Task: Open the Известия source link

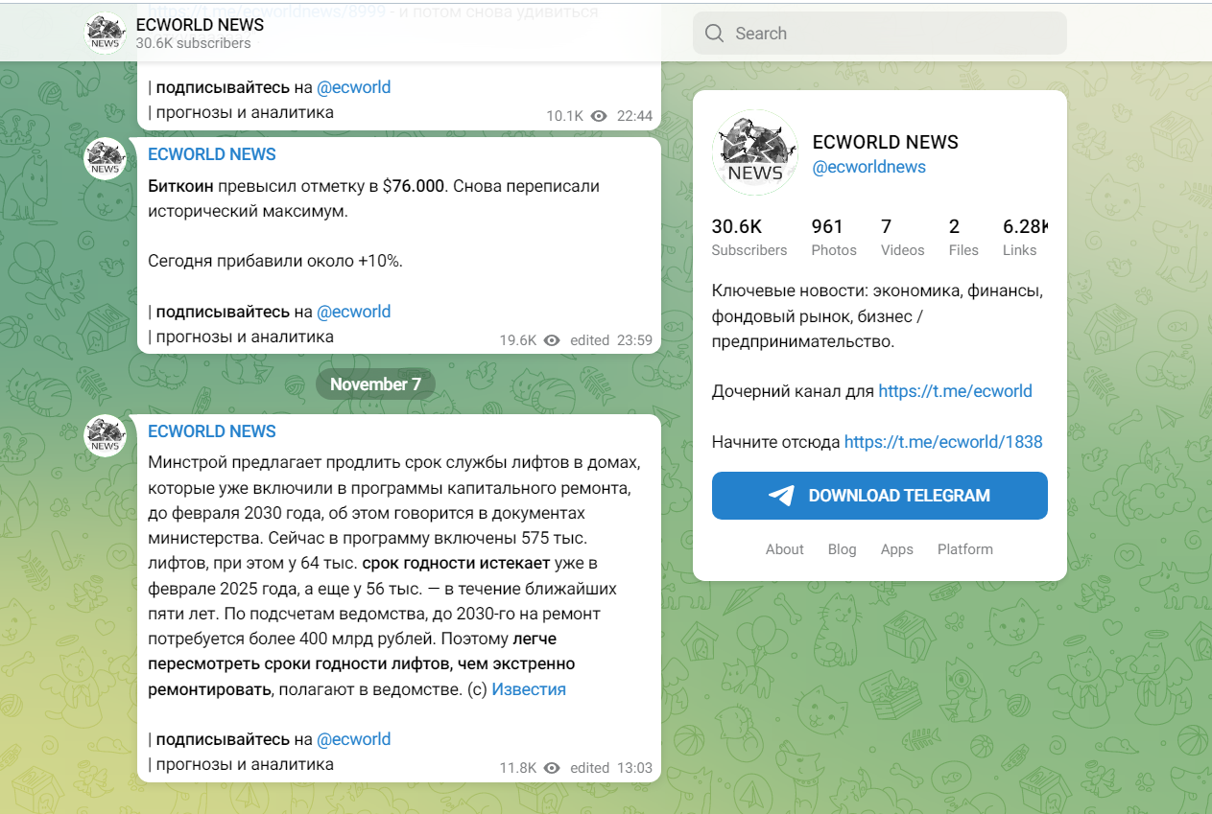Action: click(x=529, y=689)
